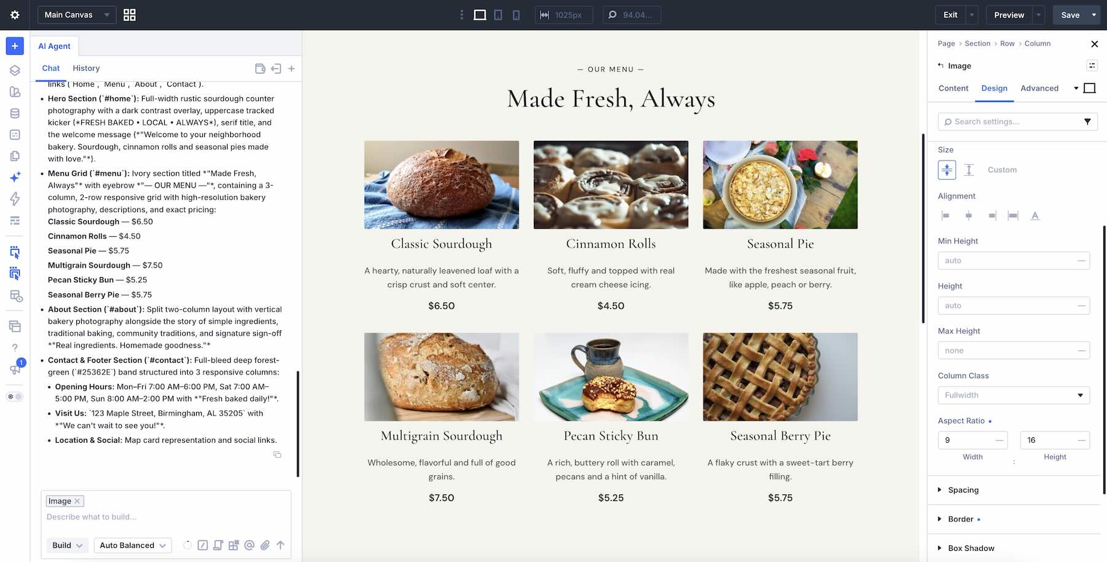Open the database icon in the left sidebar

click(15, 113)
